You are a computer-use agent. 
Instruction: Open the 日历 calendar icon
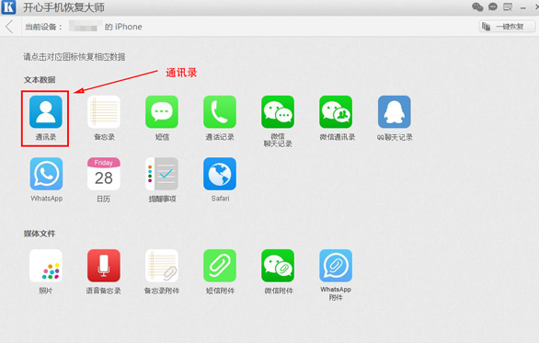[104, 174]
